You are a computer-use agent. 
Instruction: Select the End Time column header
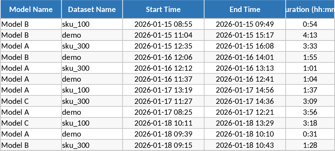tap(245, 10)
